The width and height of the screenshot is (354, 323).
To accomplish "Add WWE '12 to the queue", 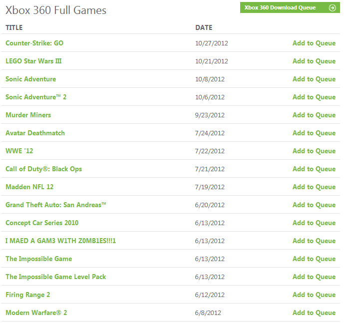I will (314, 151).
